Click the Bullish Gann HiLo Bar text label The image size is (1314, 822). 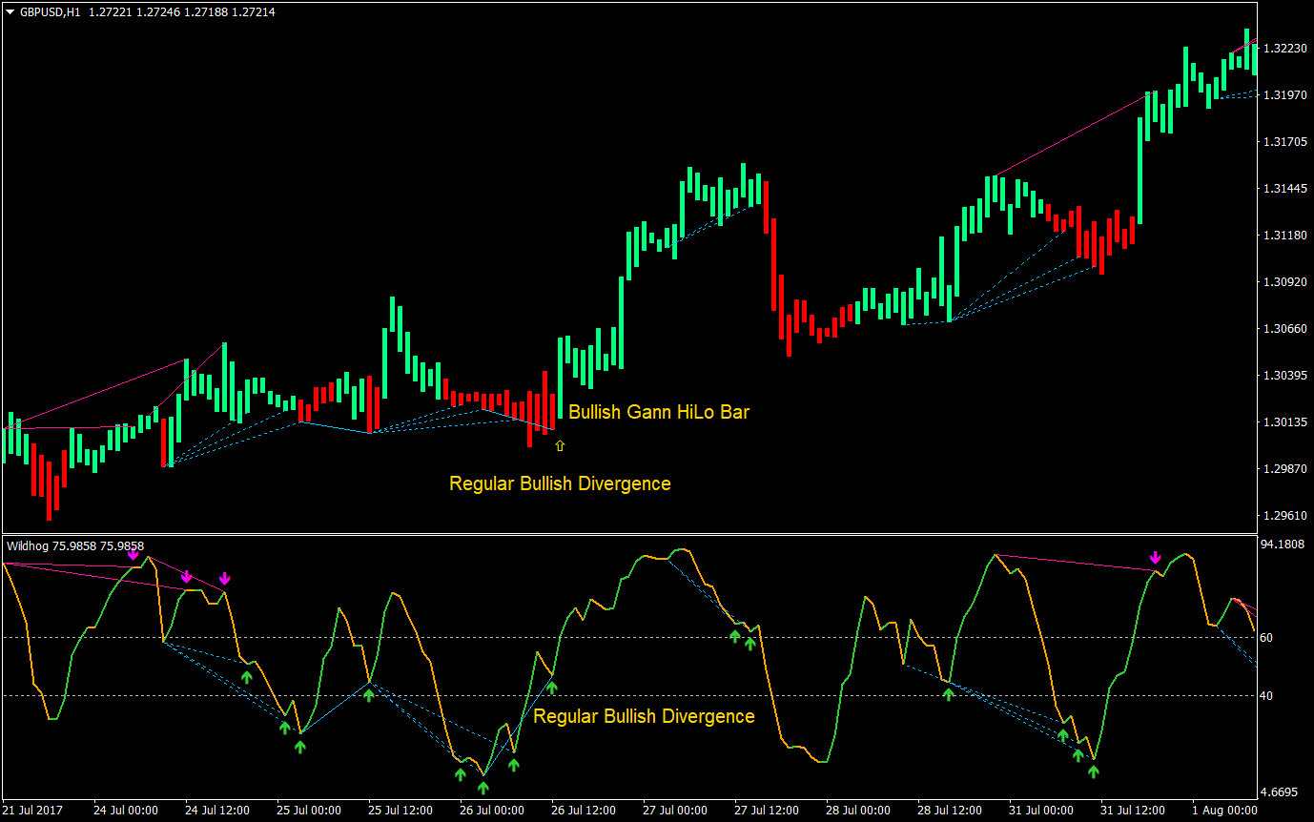point(659,412)
